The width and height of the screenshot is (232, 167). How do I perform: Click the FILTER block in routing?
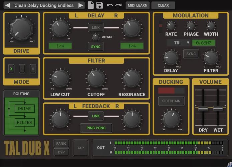click(x=25, y=123)
